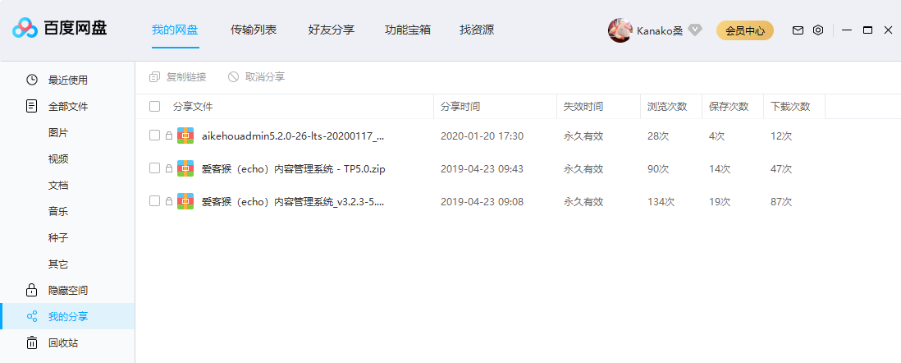The image size is (901, 363).
Task: Check the box for the v3.2.3 file
Action: [154, 201]
